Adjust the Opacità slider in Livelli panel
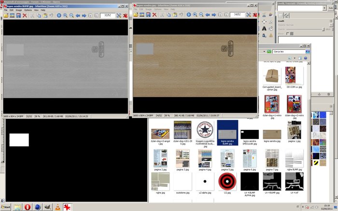This screenshot has width=338, height=211. coord(323,29)
